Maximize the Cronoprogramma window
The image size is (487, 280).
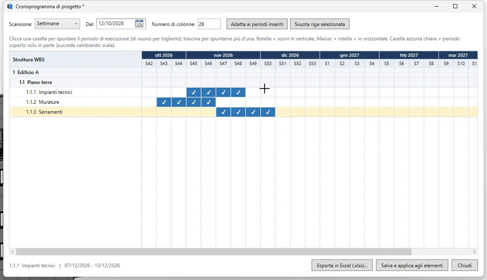pos(455,6)
